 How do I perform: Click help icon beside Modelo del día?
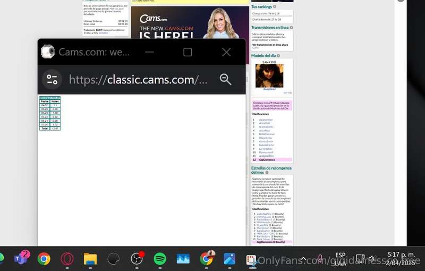point(278,56)
